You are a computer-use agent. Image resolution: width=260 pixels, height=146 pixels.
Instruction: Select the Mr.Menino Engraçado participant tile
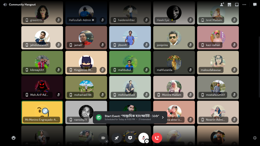point(42,112)
